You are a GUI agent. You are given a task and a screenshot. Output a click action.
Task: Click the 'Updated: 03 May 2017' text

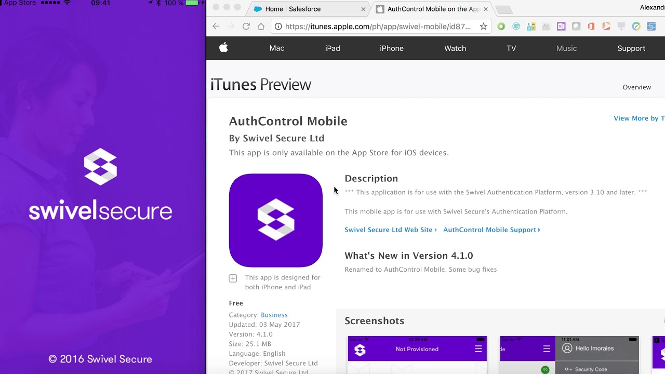click(x=264, y=325)
